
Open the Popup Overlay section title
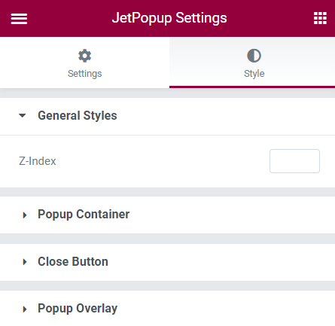78,309
